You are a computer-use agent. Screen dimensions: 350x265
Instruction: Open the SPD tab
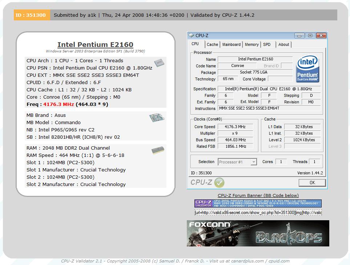tap(267, 44)
